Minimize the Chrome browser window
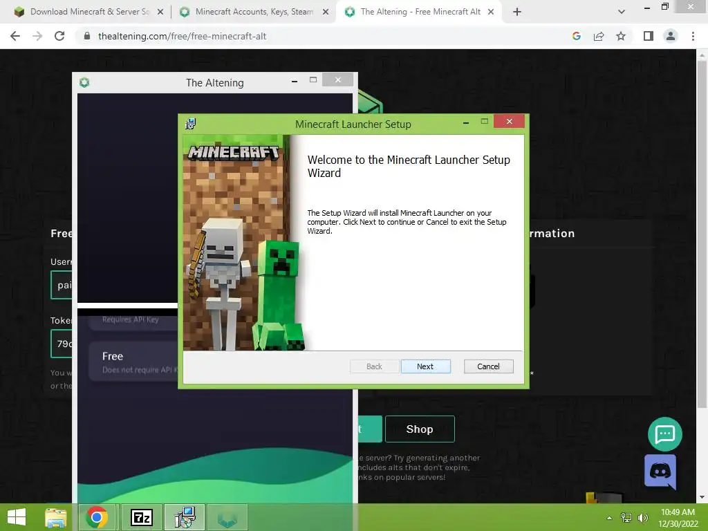This screenshot has height=531, width=708. (x=647, y=7)
